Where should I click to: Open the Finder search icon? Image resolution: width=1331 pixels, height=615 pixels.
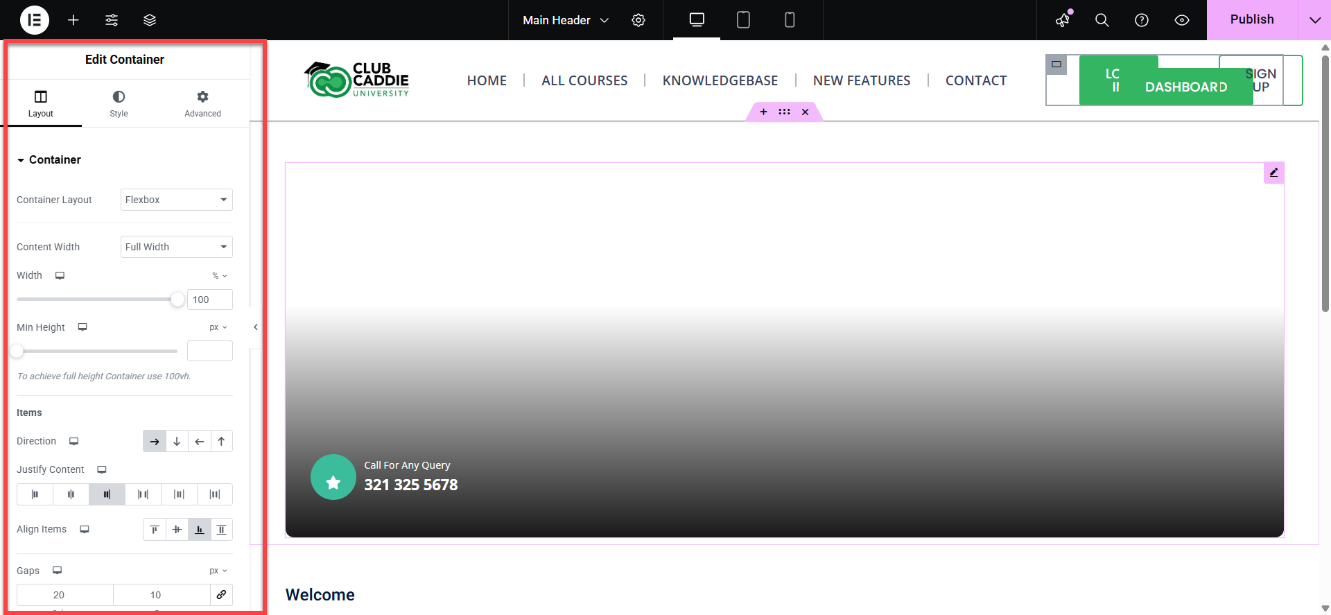click(x=1102, y=20)
